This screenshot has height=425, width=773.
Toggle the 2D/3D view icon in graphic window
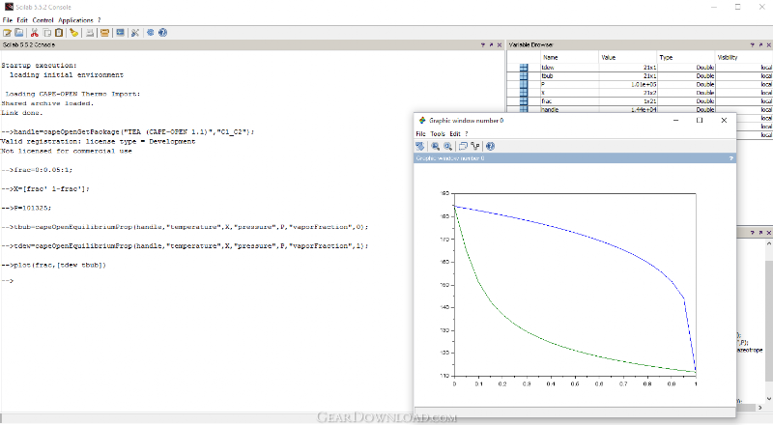pyautogui.click(x=463, y=146)
